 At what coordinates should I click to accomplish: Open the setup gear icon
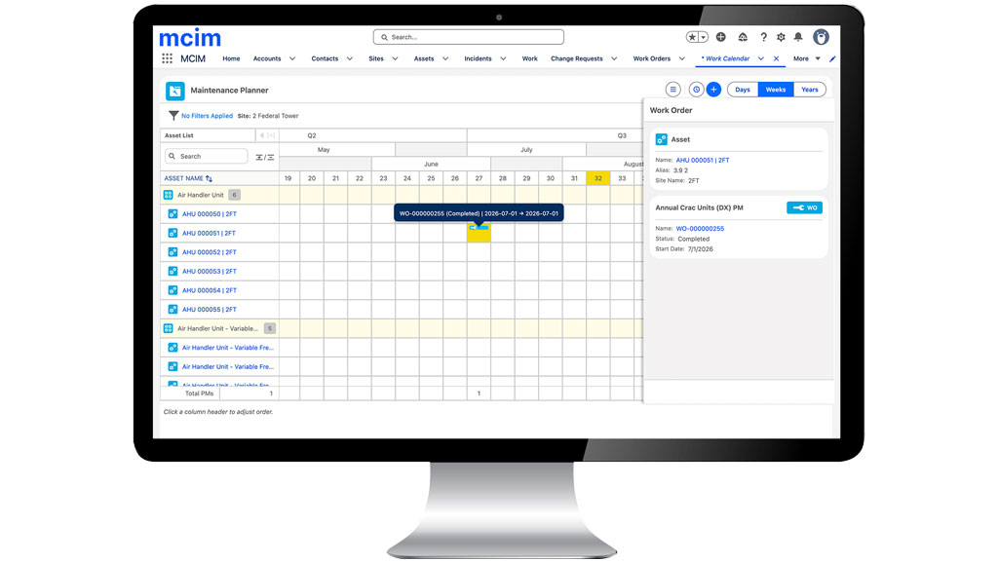tap(781, 37)
